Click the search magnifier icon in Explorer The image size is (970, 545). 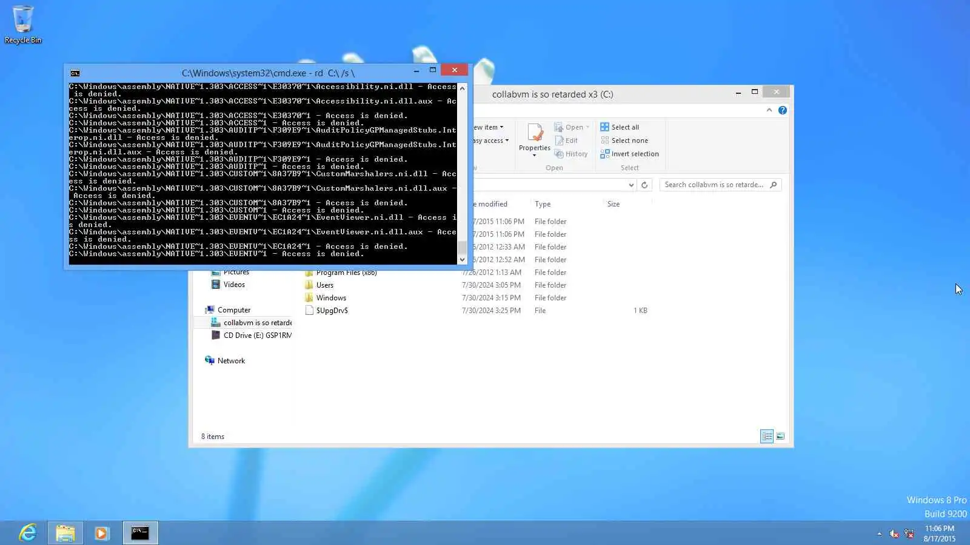click(774, 185)
